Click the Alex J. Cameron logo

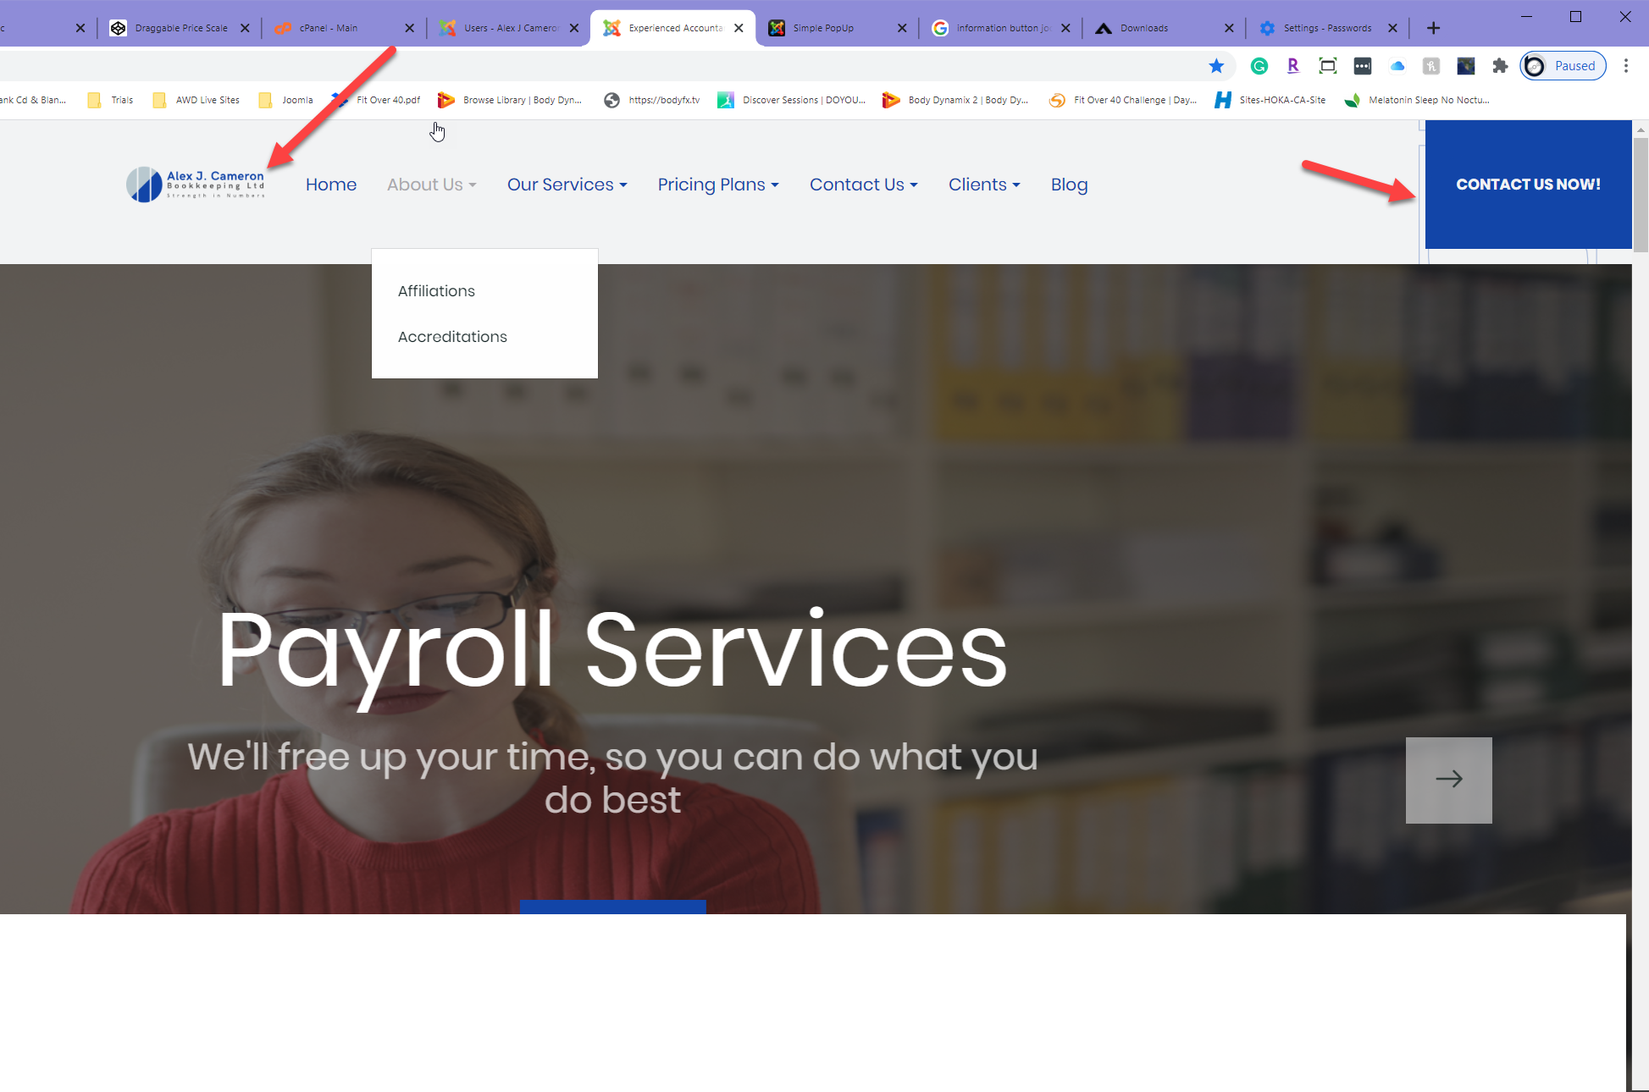(x=196, y=185)
